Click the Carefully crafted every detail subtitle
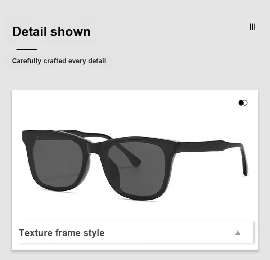The width and height of the screenshot is (270, 260). [x=59, y=61]
